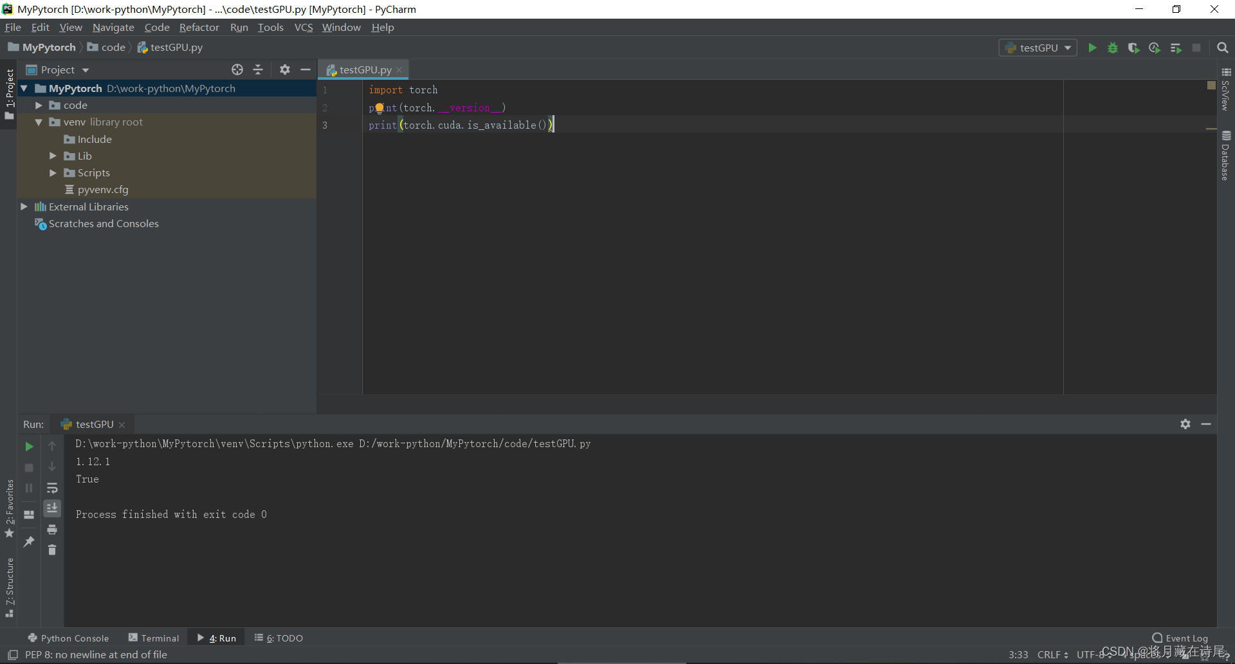This screenshot has width=1235, height=664.
Task: Start debugging with the bug icon
Action: [1113, 48]
